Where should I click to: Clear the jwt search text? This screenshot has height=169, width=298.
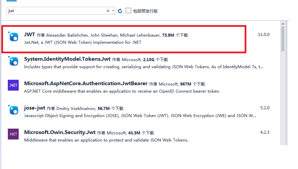tap(108, 11)
